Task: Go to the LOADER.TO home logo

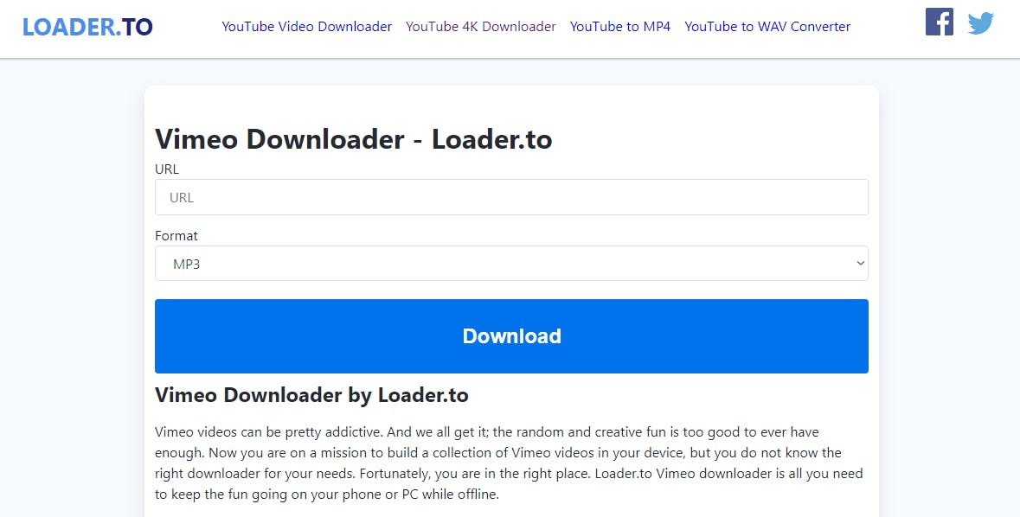Action: [88, 27]
